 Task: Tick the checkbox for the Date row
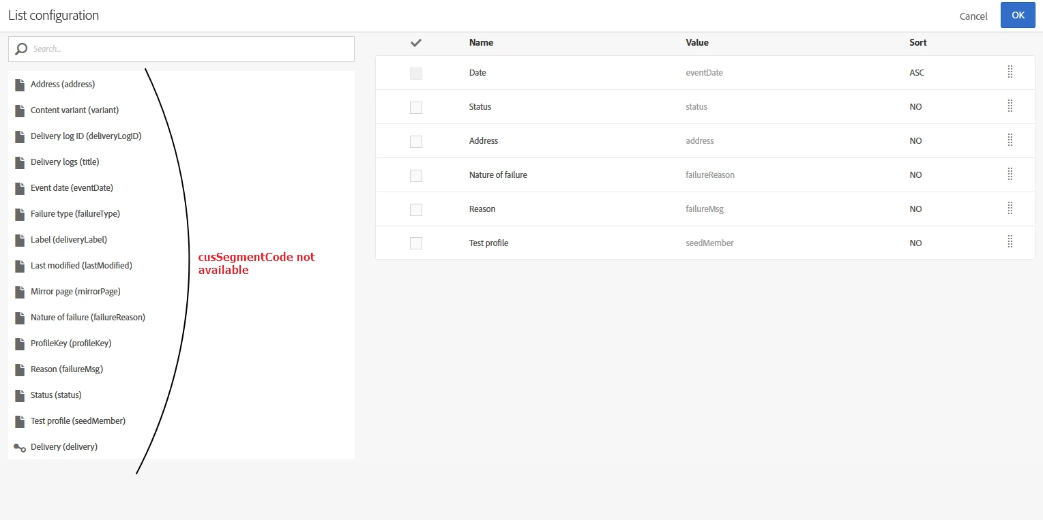tap(416, 73)
